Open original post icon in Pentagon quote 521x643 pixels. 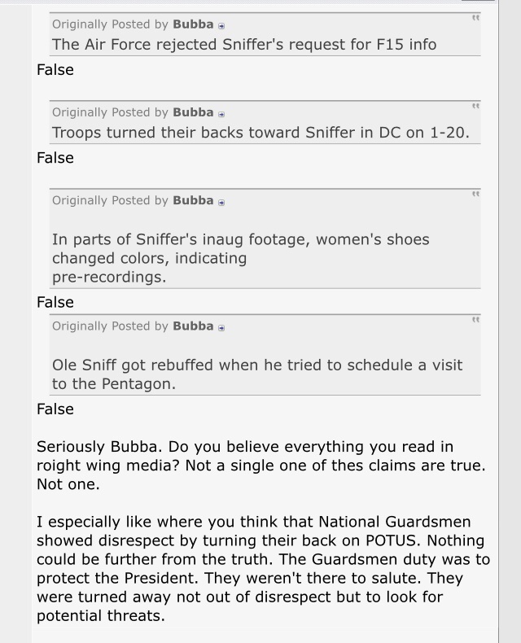point(221,327)
